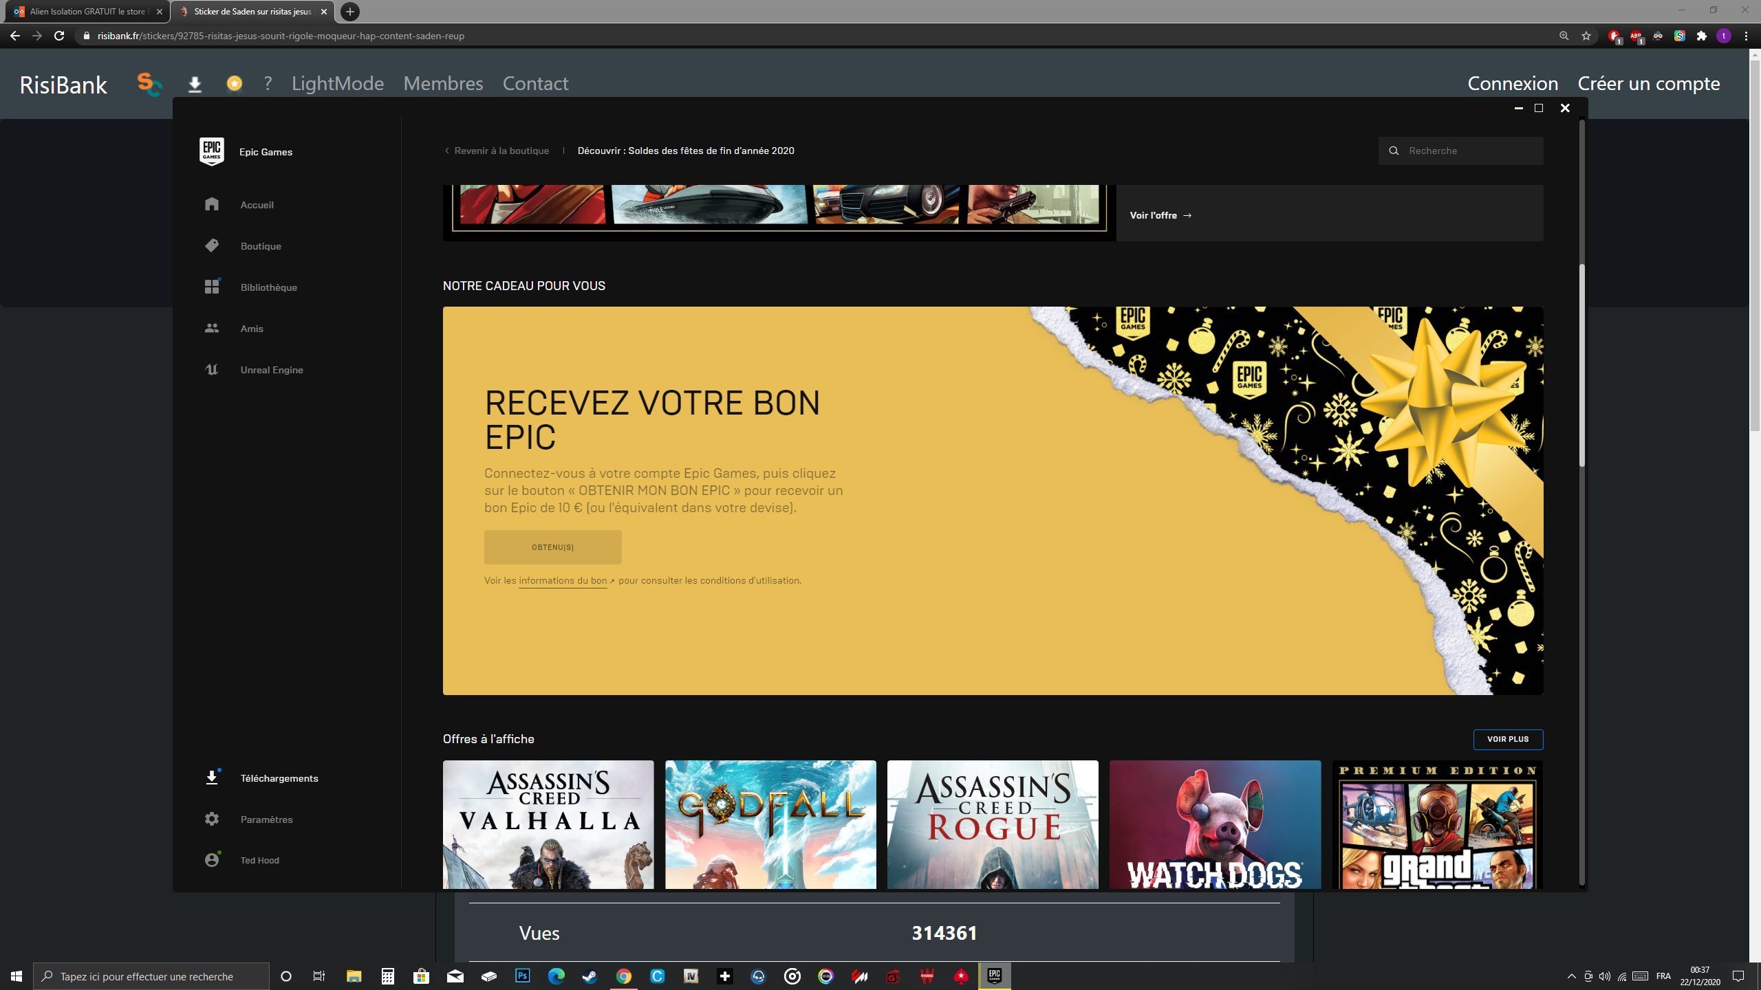Image resolution: width=1761 pixels, height=990 pixels.
Task: Bookmark this page with star icon
Action: (x=1586, y=36)
